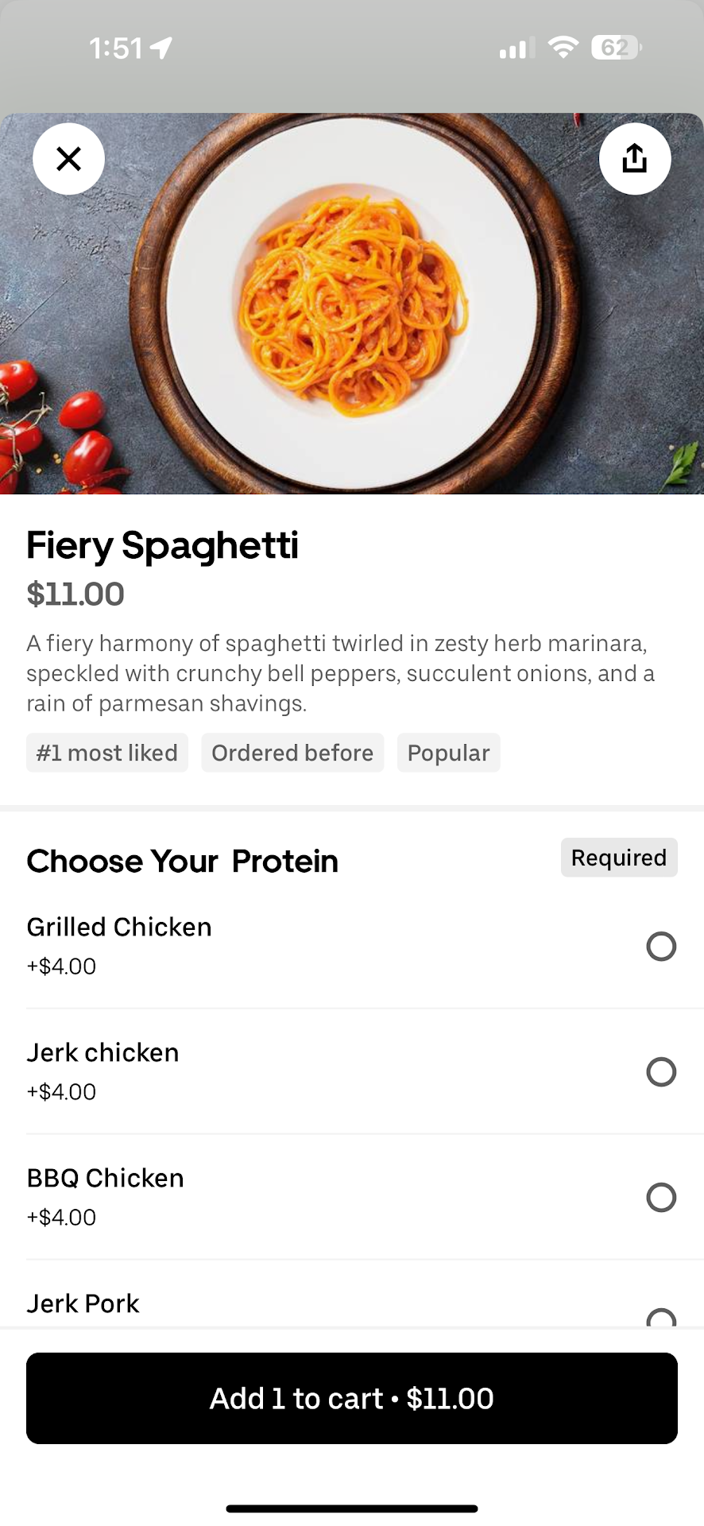The height and width of the screenshot is (1526, 704).
Task: Tap the Fiery Spaghetti title
Action: point(162,545)
